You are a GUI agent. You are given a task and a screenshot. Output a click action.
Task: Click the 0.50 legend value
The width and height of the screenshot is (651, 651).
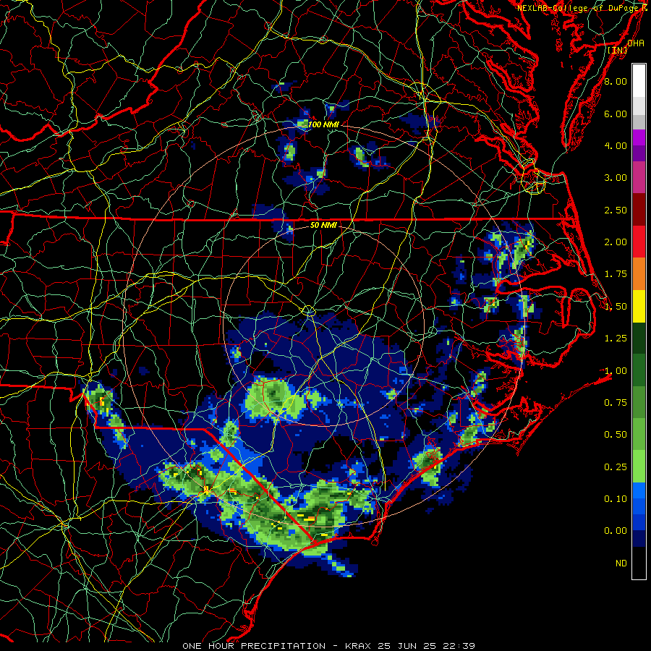click(616, 435)
